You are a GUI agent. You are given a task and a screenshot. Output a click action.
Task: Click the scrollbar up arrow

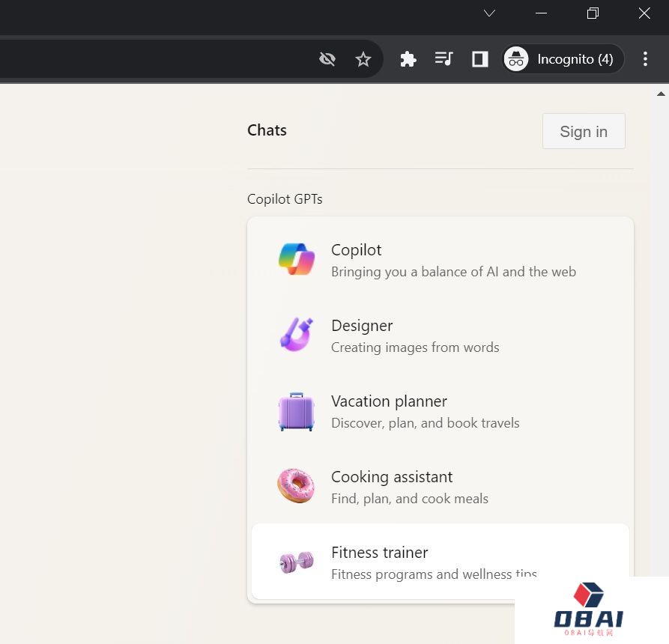click(661, 94)
